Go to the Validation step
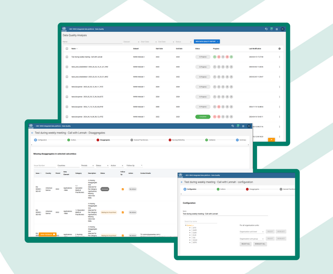 (210, 140)
